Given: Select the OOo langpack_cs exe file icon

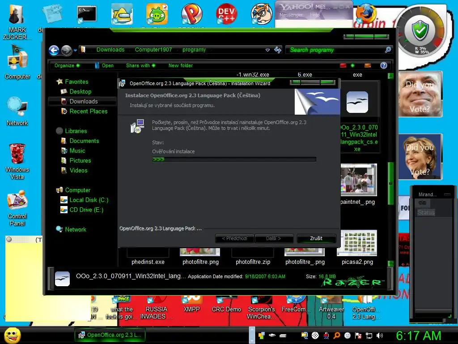Looking at the screenshot, I should coord(357,102).
